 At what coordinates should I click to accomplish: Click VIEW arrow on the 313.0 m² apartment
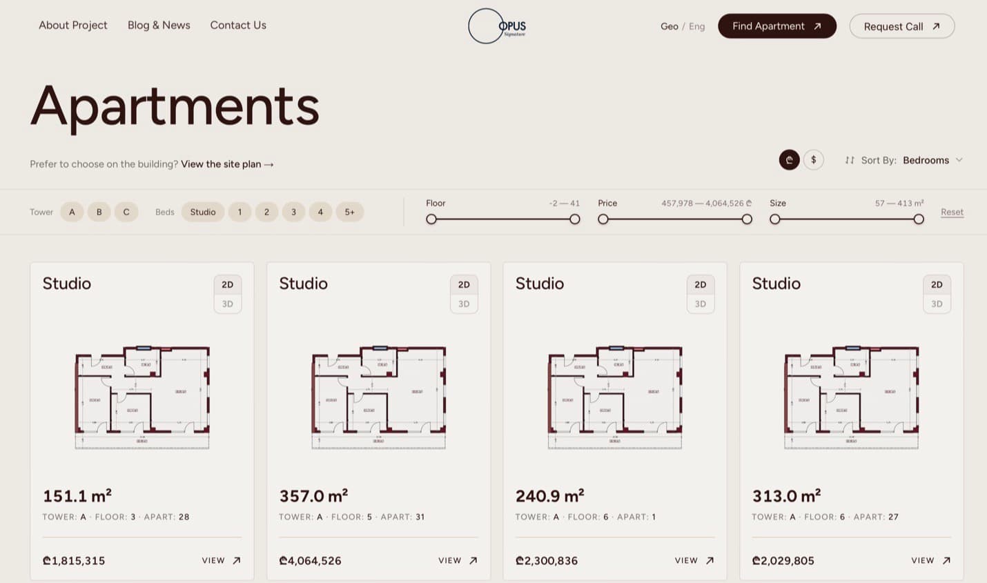946,560
